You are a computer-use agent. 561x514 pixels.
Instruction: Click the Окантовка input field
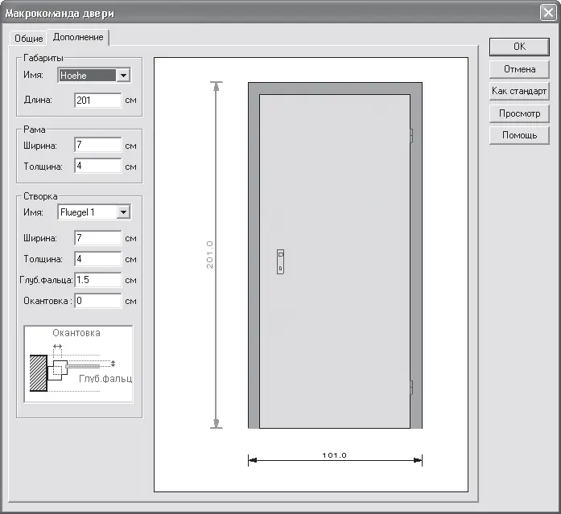(x=97, y=301)
